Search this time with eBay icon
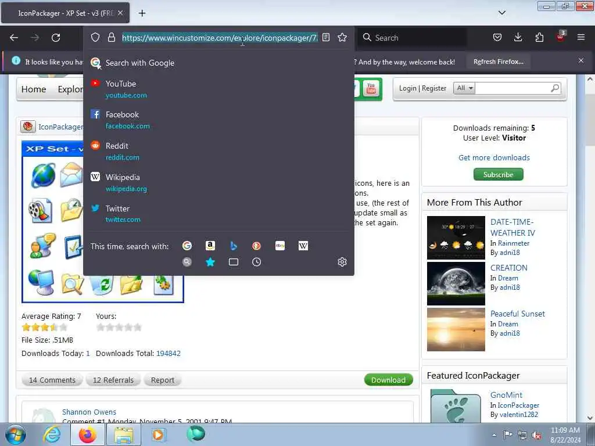595x446 pixels. pyautogui.click(x=280, y=246)
